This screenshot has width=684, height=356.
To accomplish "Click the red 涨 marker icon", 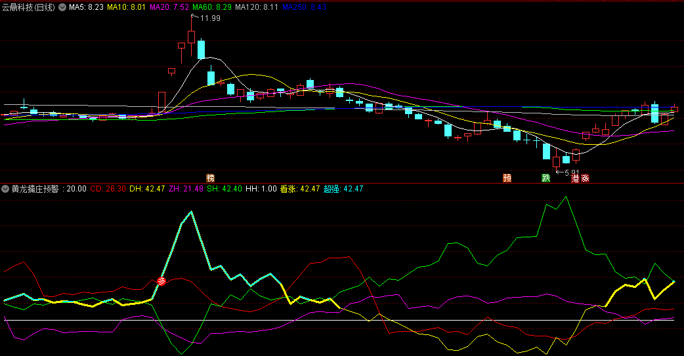I will (585, 178).
